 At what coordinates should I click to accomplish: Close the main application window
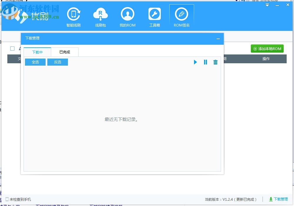(288, 5)
